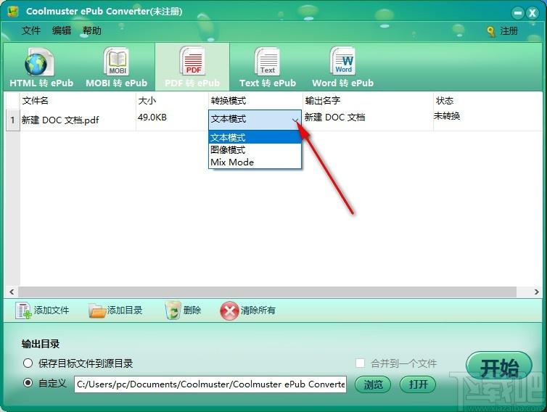Click the 添加文件 add file icon
Image resolution: width=547 pixels, height=412 pixels.
[x=23, y=310]
